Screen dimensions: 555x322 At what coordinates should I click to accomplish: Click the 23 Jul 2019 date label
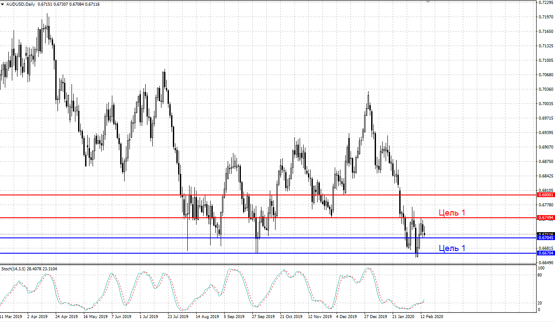pos(178,316)
